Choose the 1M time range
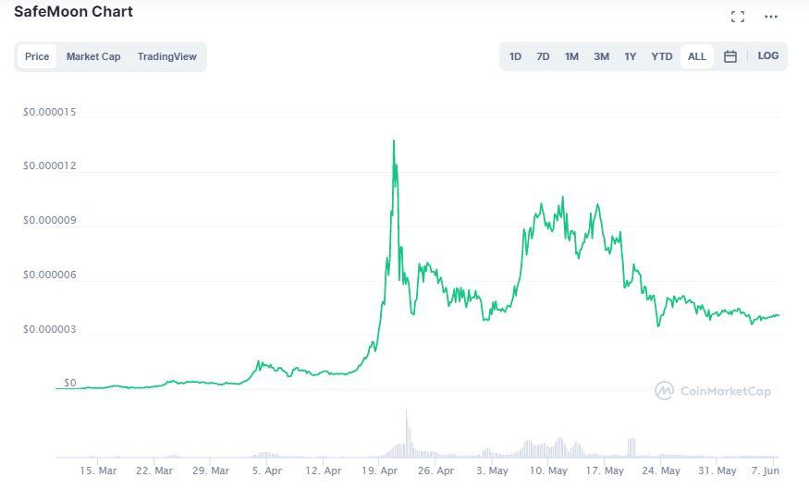The width and height of the screenshot is (809, 489). pyautogui.click(x=572, y=56)
